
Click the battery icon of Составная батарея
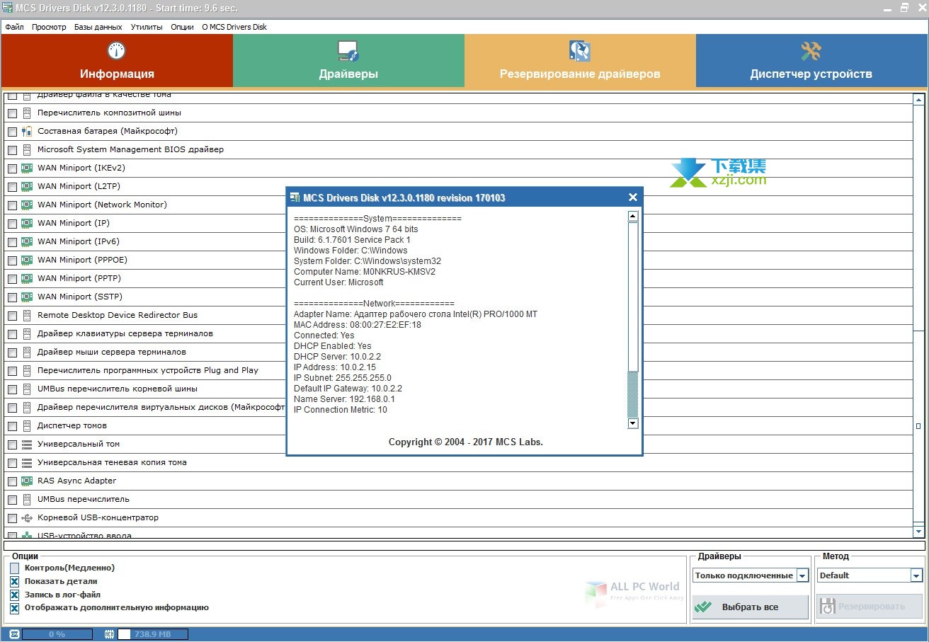point(27,131)
